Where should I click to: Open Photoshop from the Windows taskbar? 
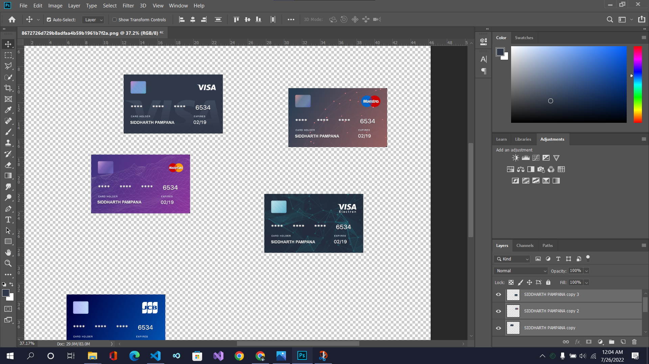point(302,356)
